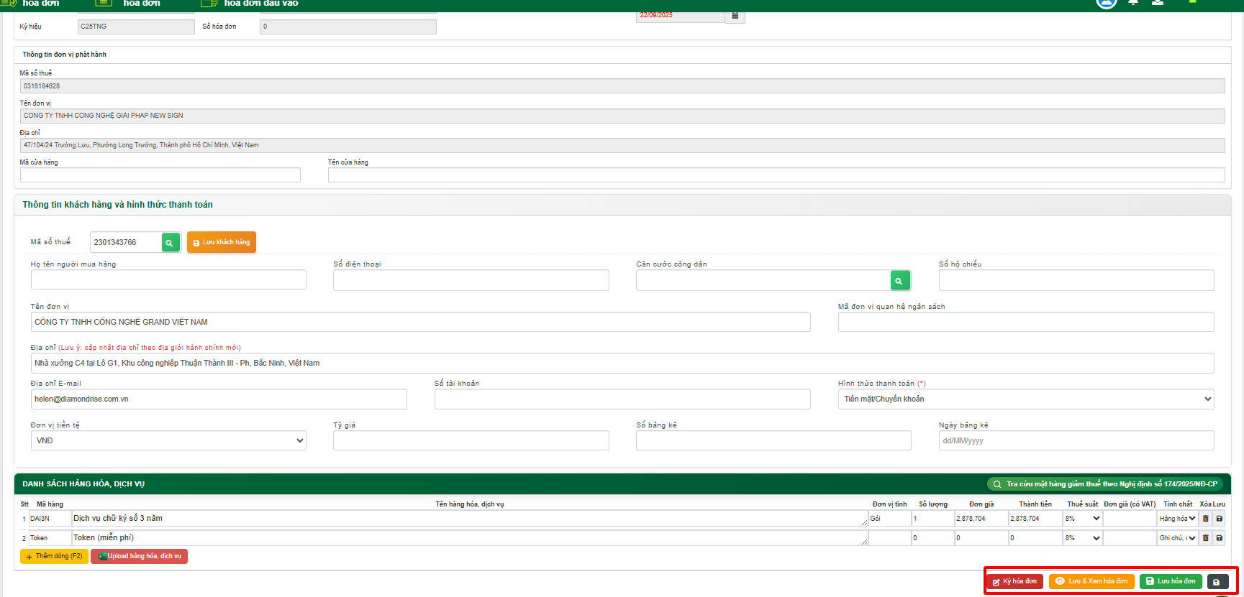Save row 1 using its floppy disk icon
The height and width of the screenshot is (597, 1244).
pos(1219,519)
